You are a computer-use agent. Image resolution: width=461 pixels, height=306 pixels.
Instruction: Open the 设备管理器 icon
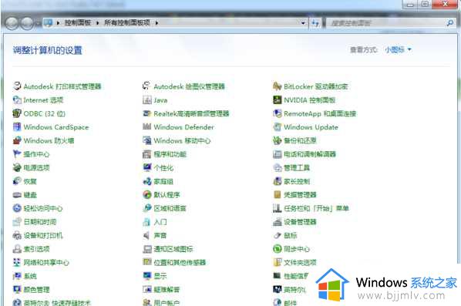[x=277, y=222]
